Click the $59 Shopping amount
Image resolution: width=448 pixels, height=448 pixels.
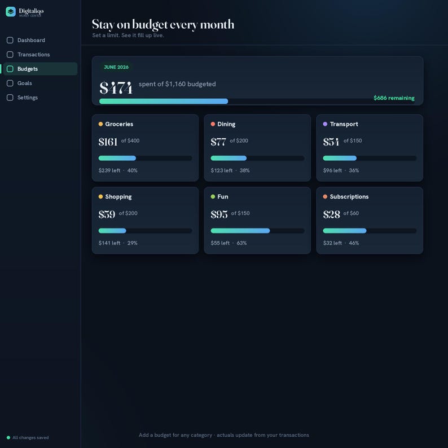coord(107,214)
